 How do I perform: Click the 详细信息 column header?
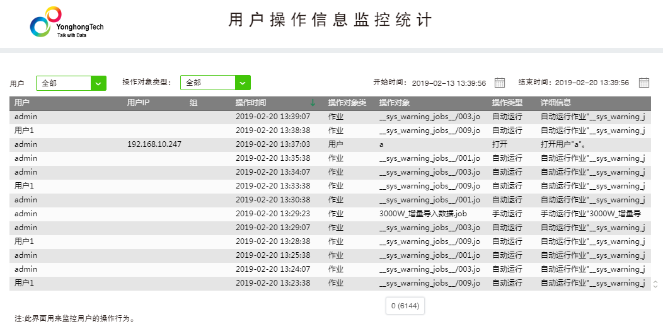tap(555, 103)
